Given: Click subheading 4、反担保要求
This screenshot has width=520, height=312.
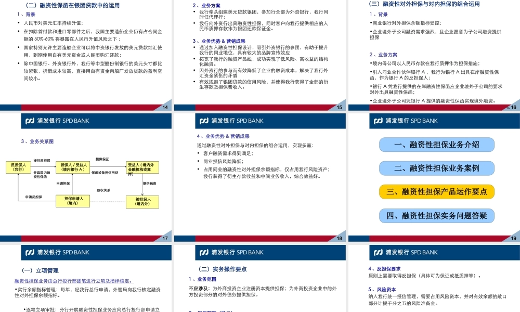Looking at the screenshot, I should click(x=384, y=269).
